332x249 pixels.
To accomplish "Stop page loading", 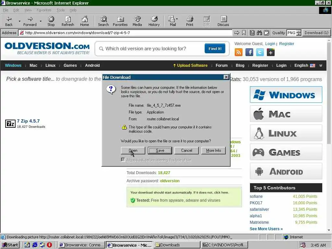I will (x=51, y=21).
